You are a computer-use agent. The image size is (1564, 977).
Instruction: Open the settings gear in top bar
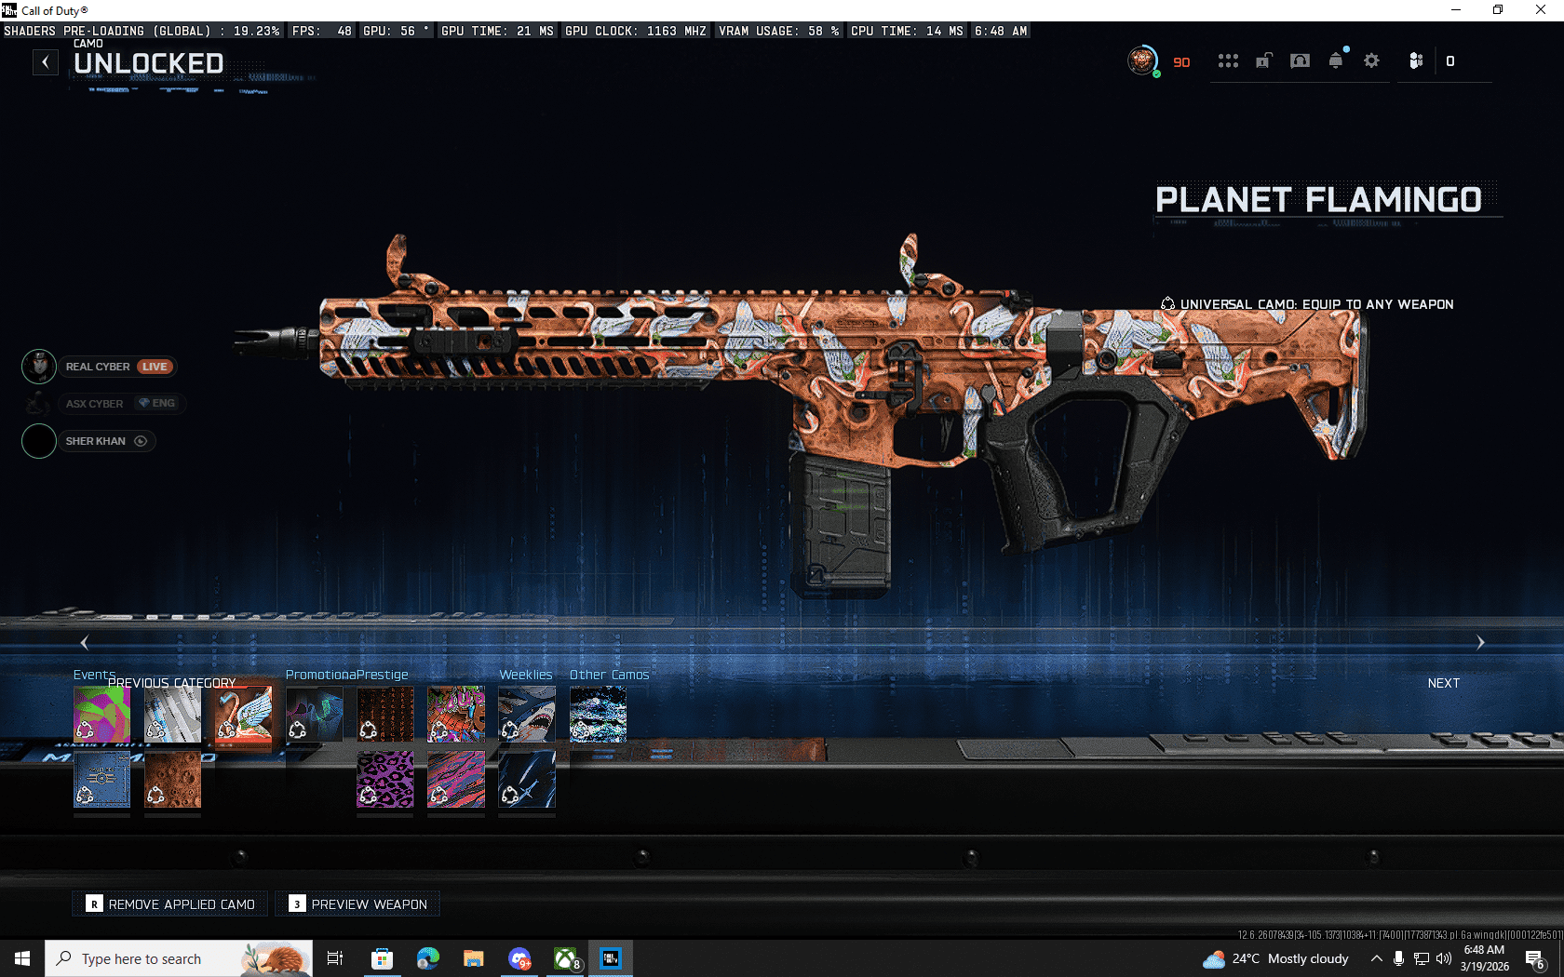1371,61
